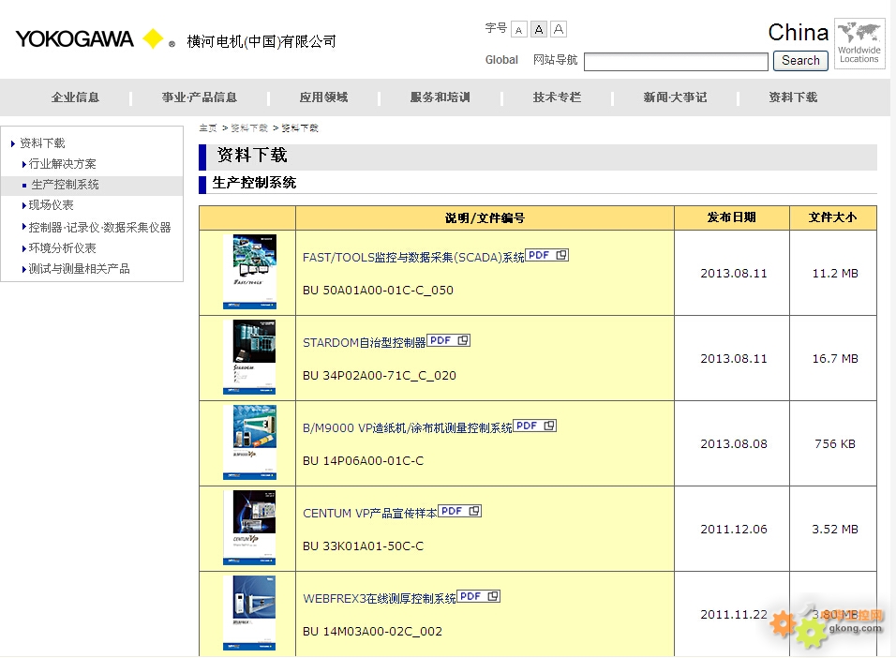Select 测试与测量相关产品 in the sidebar
The width and height of the screenshot is (896, 658).
(80, 268)
